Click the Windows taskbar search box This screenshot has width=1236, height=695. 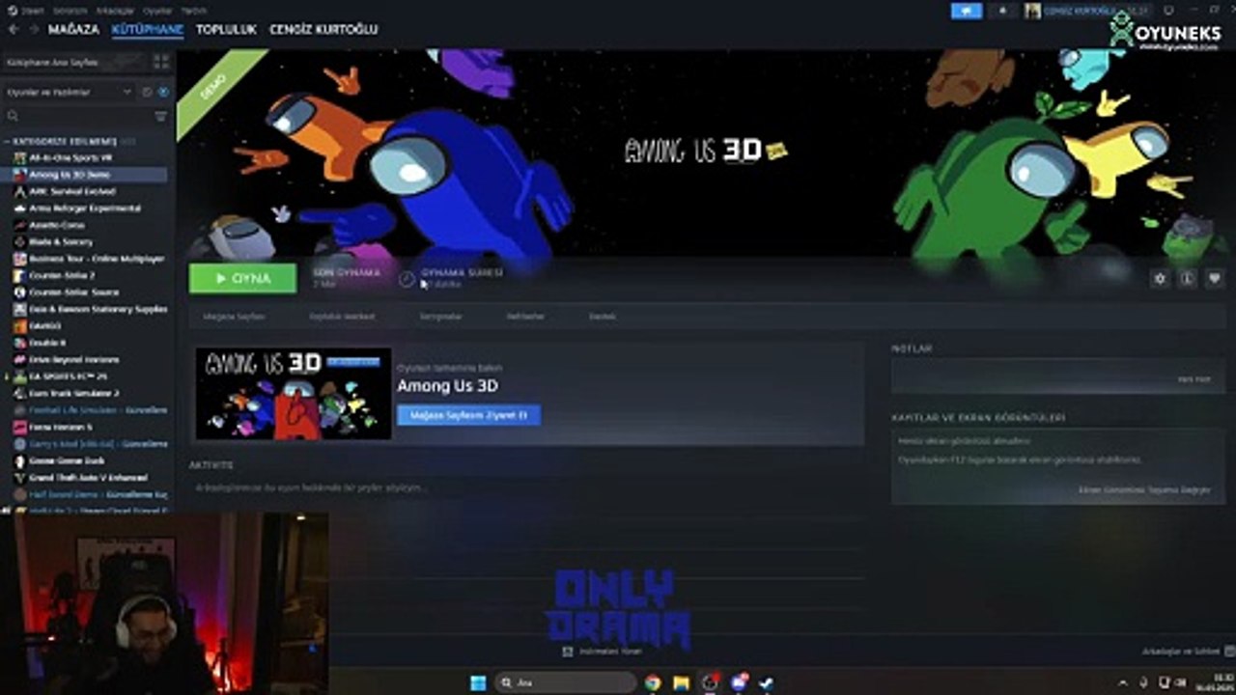pos(566,682)
